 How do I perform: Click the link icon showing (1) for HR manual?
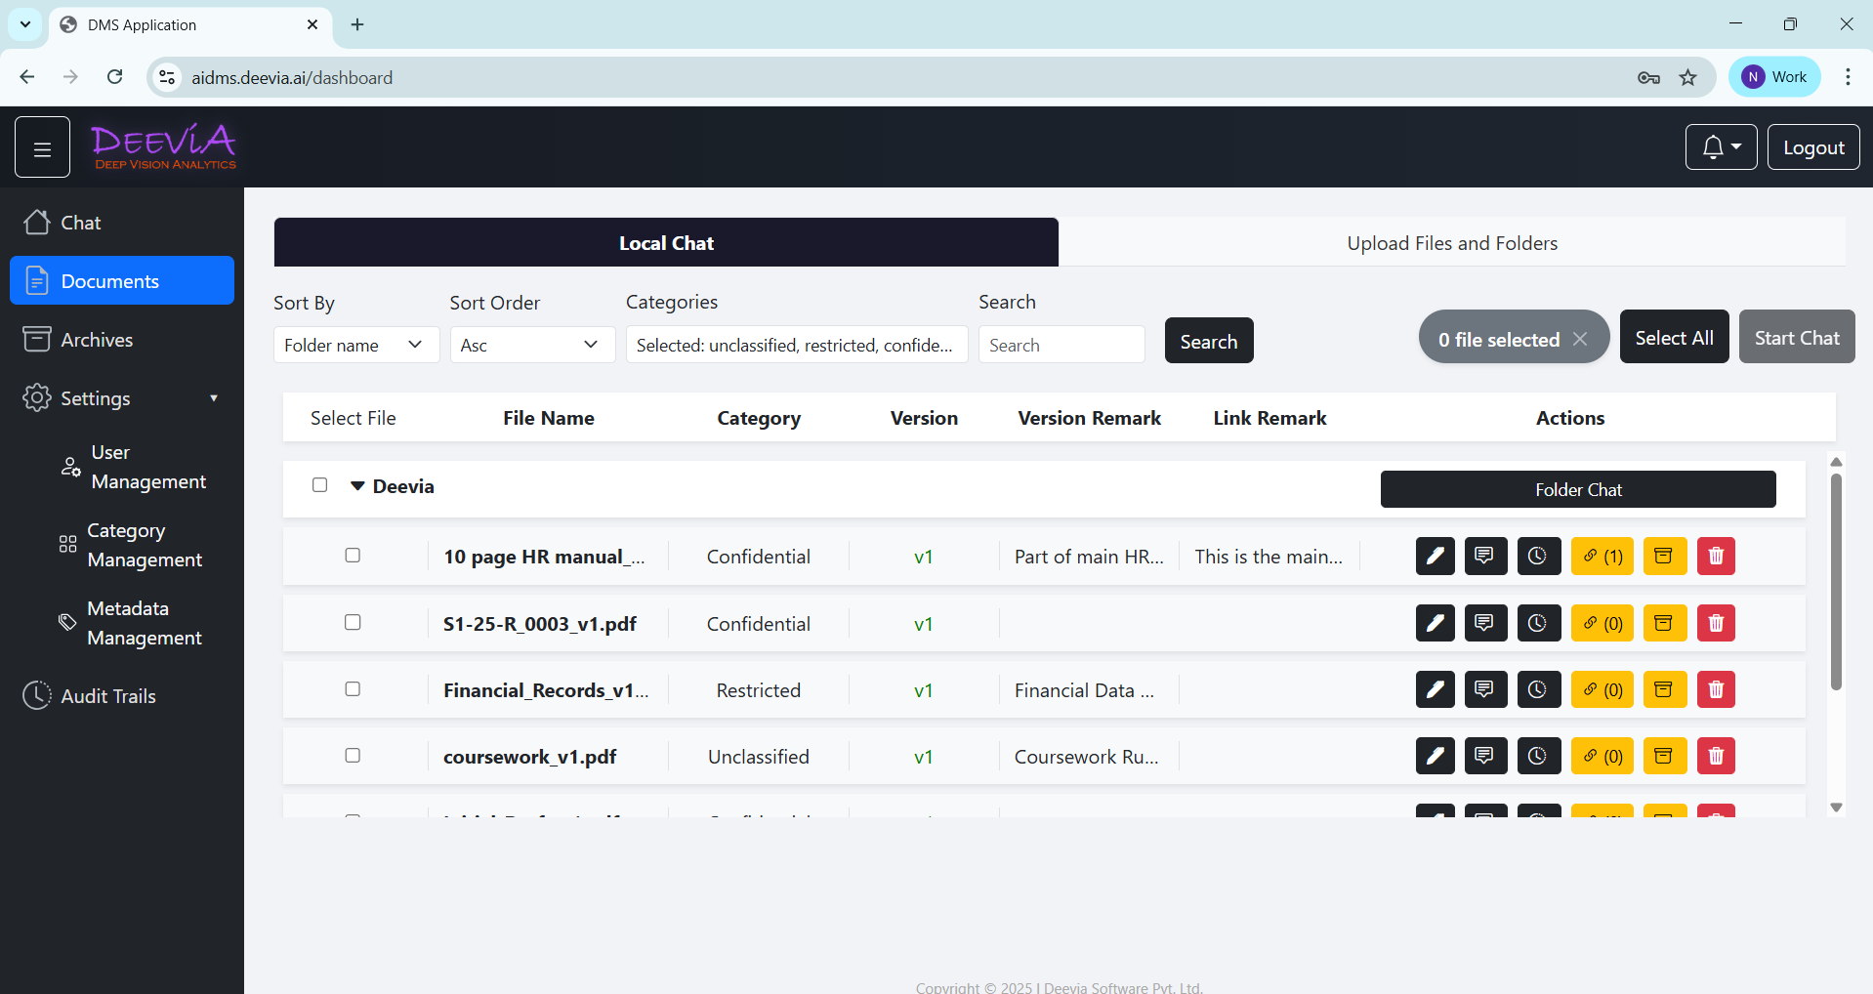[x=1602, y=556]
